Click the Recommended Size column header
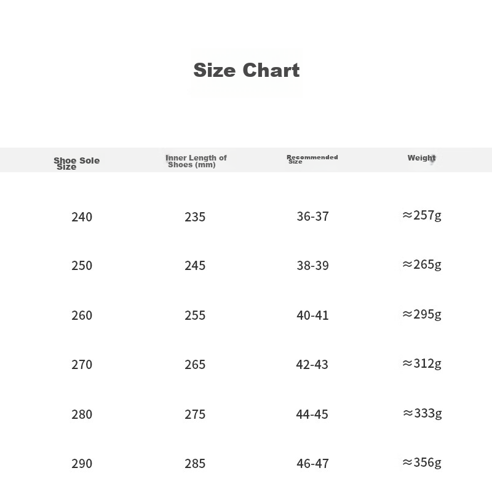Image resolution: width=492 pixels, height=492 pixels. click(312, 159)
